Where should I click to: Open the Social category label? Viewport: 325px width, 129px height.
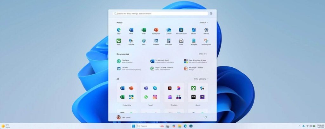150,105
